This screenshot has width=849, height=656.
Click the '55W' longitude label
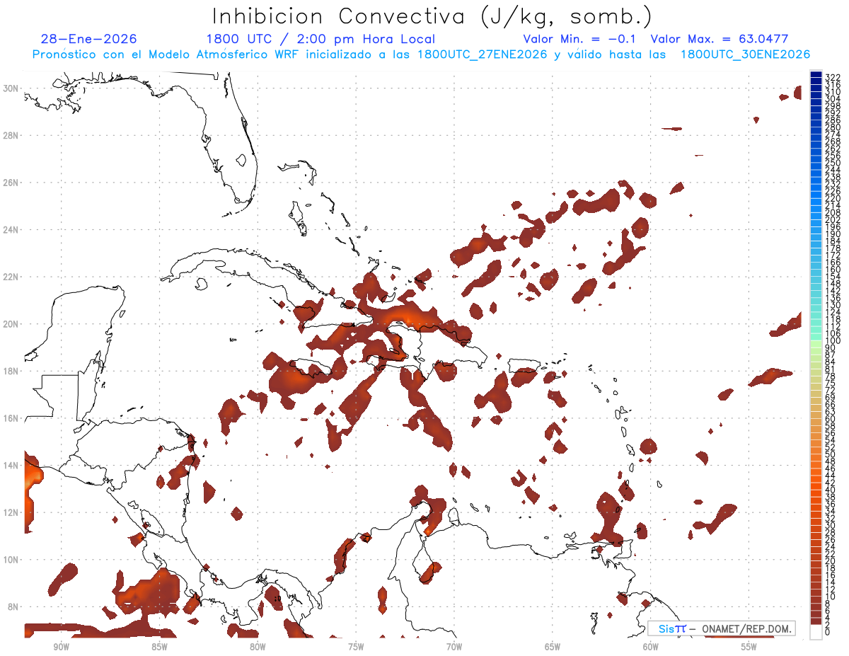(x=749, y=648)
